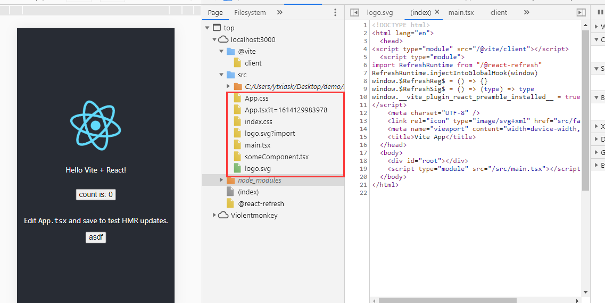
Task: Select the node_modules row in tree
Action: pos(273,181)
